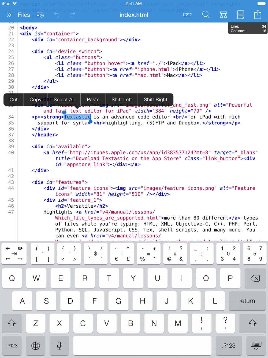Tap the selected word Textastic
This screenshot has width=268, height=358.
click(77, 117)
